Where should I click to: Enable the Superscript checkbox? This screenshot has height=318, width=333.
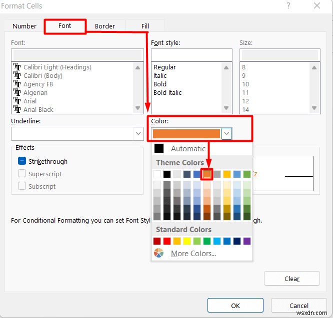pyautogui.click(x=22, y=173)
